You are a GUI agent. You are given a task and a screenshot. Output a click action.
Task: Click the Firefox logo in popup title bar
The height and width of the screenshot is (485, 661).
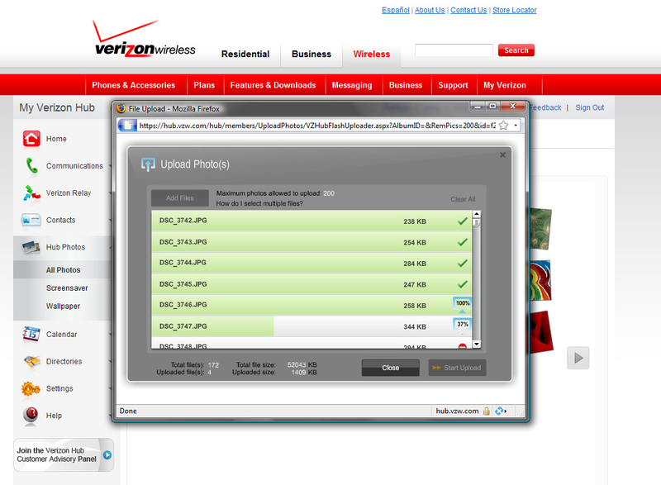coord(121,108)
